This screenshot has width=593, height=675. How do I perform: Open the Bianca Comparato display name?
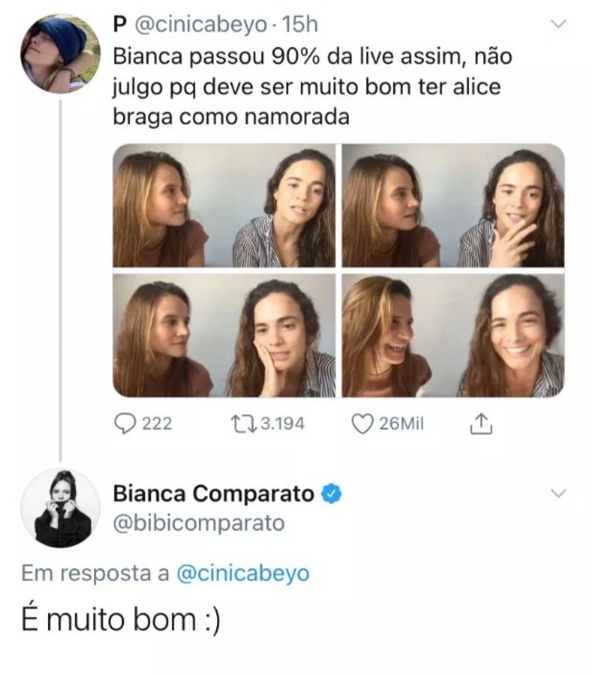[213, 494]
